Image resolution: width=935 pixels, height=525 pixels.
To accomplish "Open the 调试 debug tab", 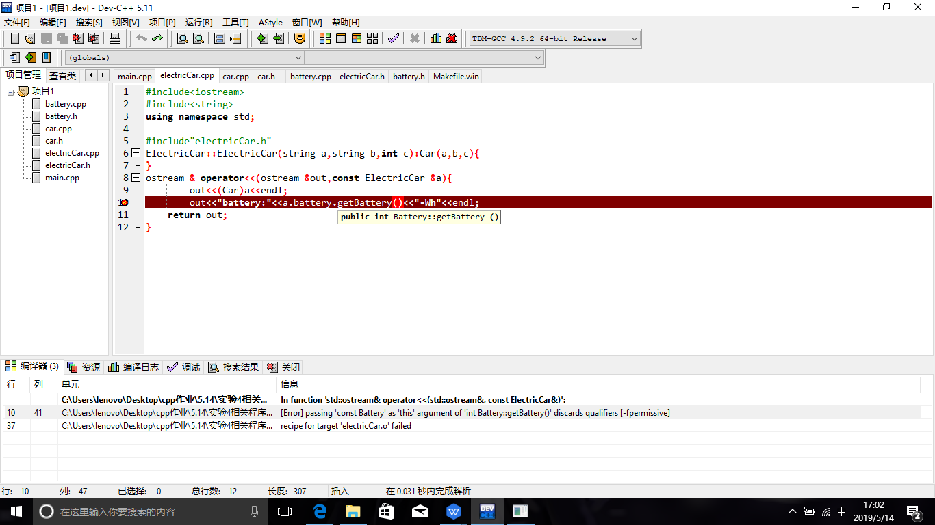I will [x=183, y=367].
